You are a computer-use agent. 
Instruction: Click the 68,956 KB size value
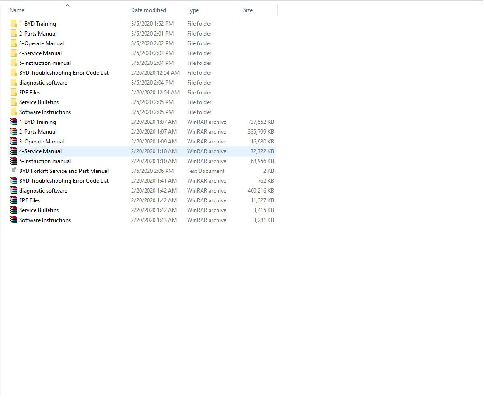point(262,161)
